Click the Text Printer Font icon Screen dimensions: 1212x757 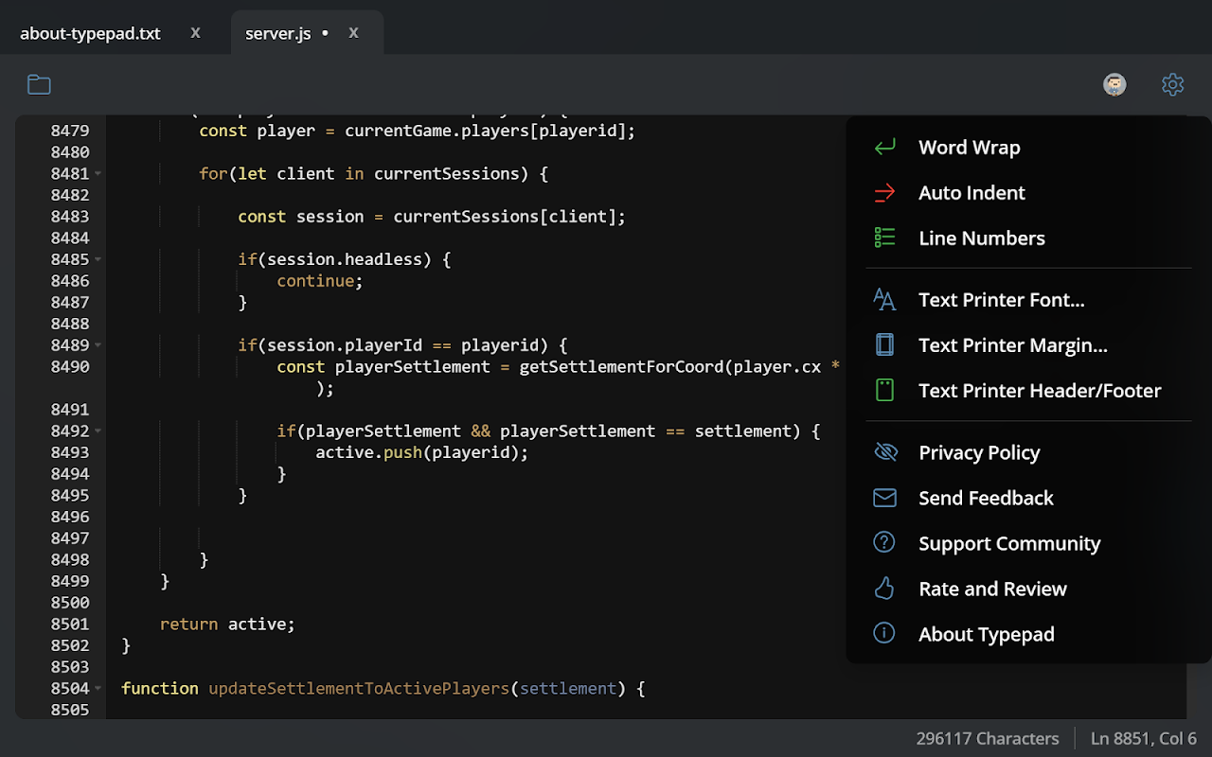(884, 300)
